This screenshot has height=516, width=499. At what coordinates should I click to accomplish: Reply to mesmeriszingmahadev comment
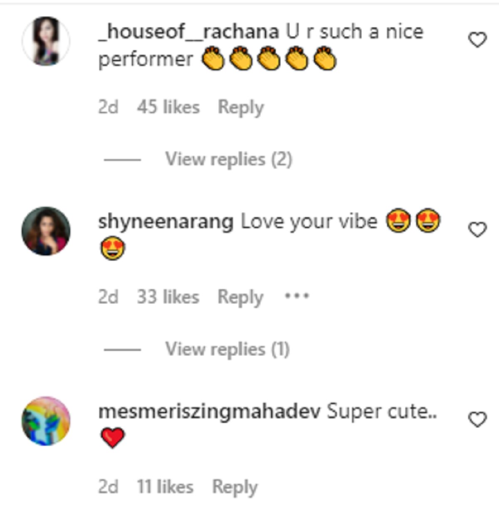coord(235,487)
